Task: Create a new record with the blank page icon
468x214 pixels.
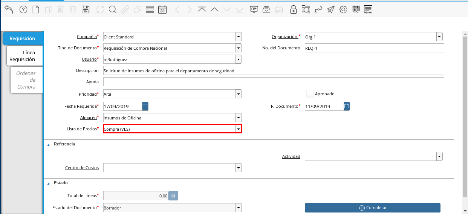Action: [36, 10]
